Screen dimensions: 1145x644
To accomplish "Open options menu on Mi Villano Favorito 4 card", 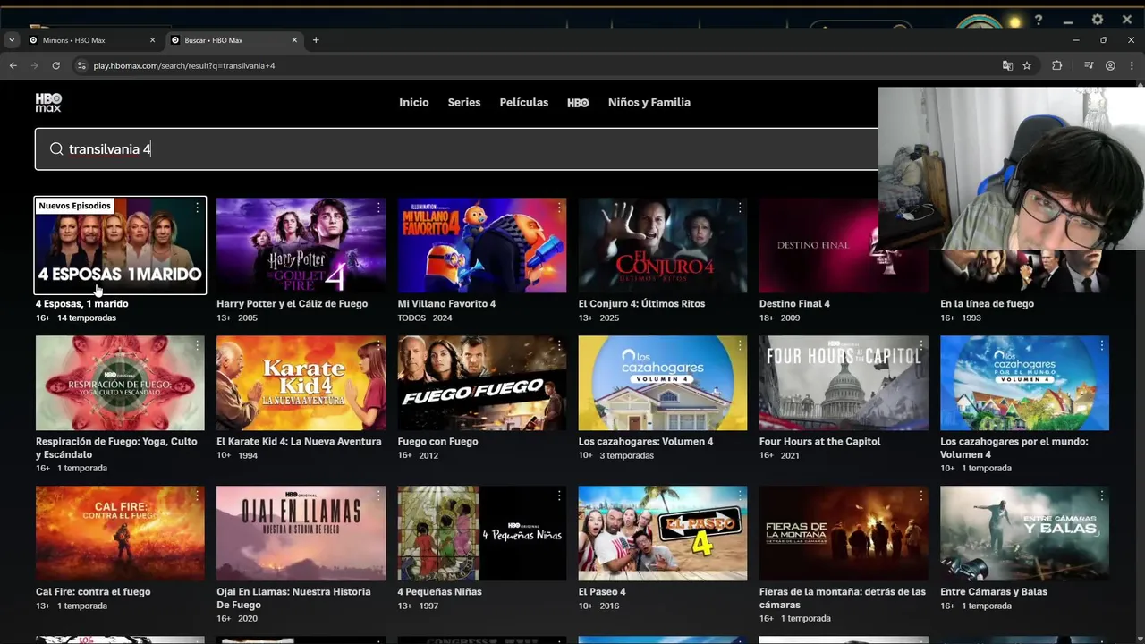I will [560, 208].
